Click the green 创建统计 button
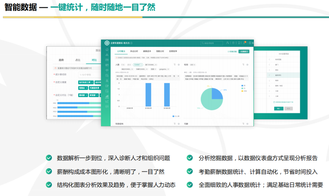 (244, 51)
